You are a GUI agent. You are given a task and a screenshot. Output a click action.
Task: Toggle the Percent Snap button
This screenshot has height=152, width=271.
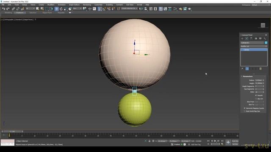coord(109,9)
